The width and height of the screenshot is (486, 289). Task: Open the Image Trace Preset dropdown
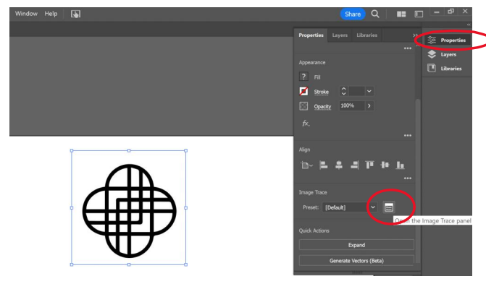coord(373,207)
